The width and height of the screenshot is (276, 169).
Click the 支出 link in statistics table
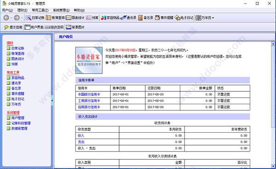(x=81, y=142)
